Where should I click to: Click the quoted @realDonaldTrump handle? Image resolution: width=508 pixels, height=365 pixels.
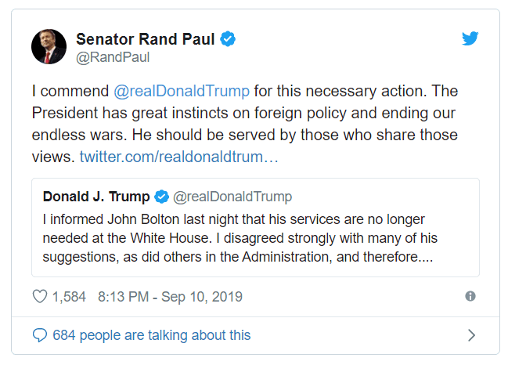point(232,196)
